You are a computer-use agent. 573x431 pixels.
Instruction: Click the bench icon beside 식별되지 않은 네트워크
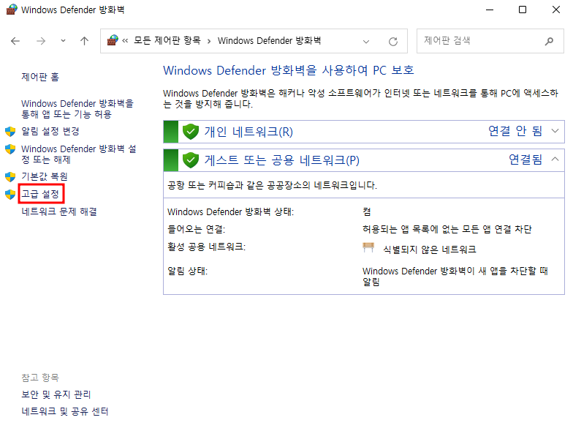coord(368,247)
